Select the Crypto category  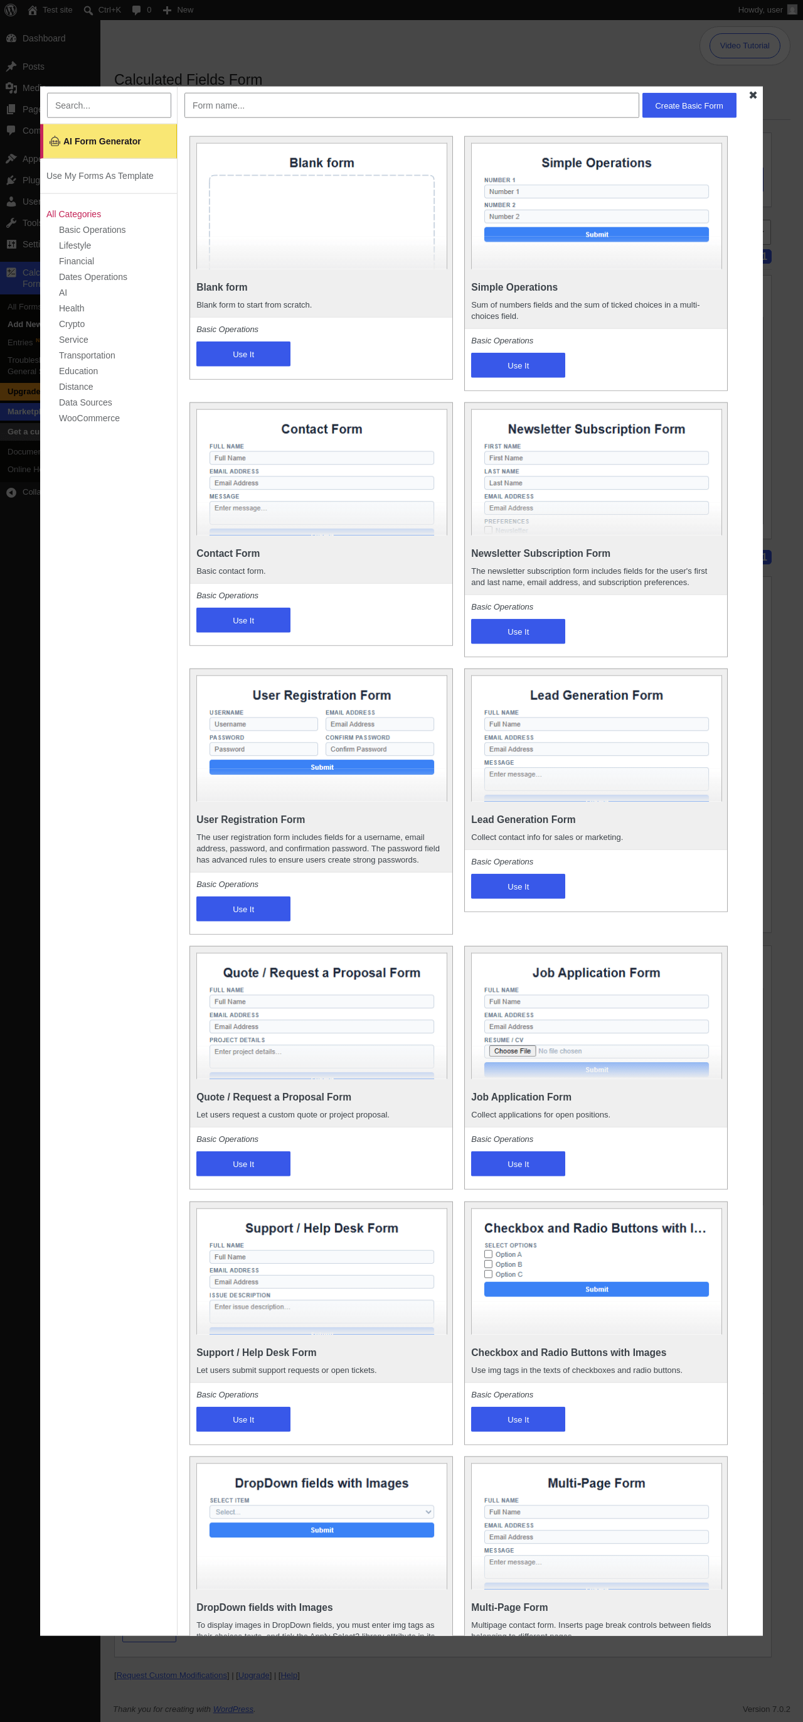tap(72, 324)
